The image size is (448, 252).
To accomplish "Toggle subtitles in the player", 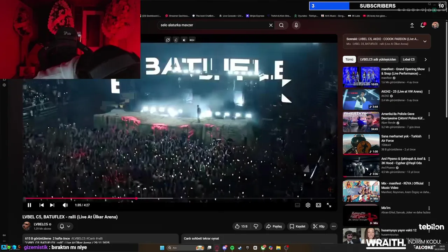I will (x=297, y=205).
